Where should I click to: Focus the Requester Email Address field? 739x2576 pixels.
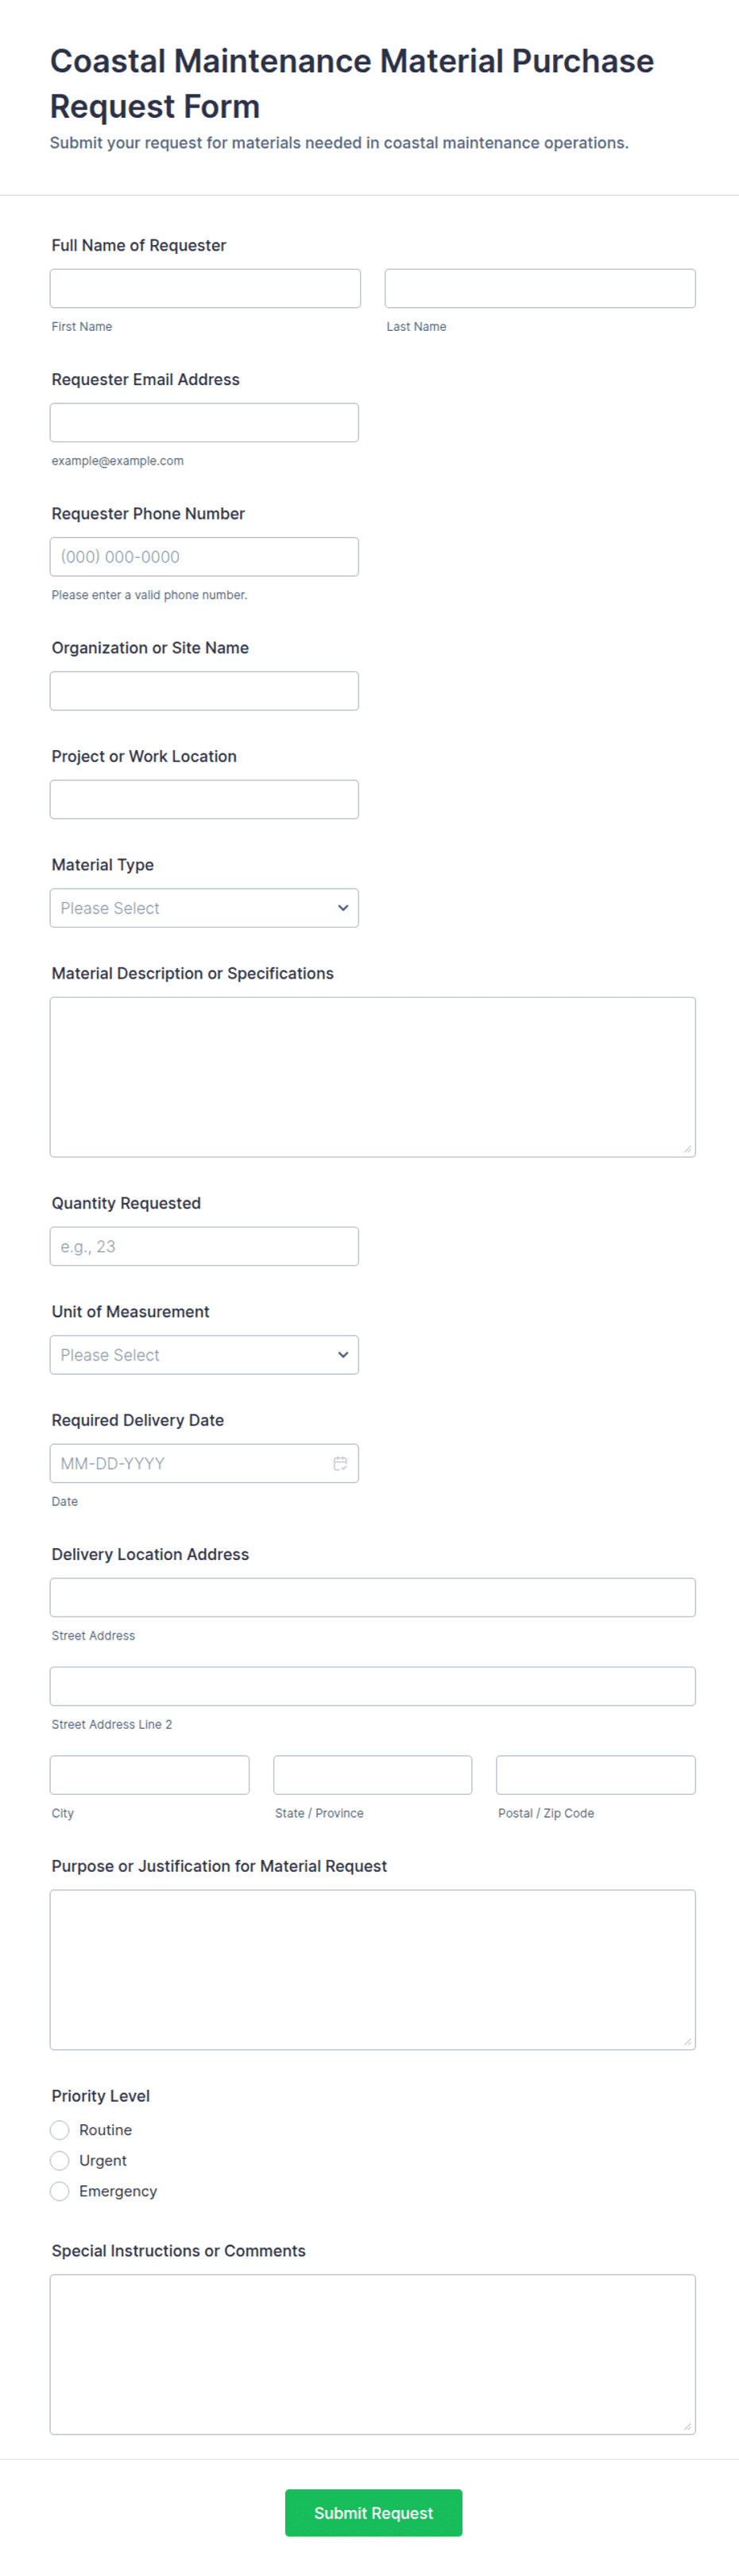[203, 422]
